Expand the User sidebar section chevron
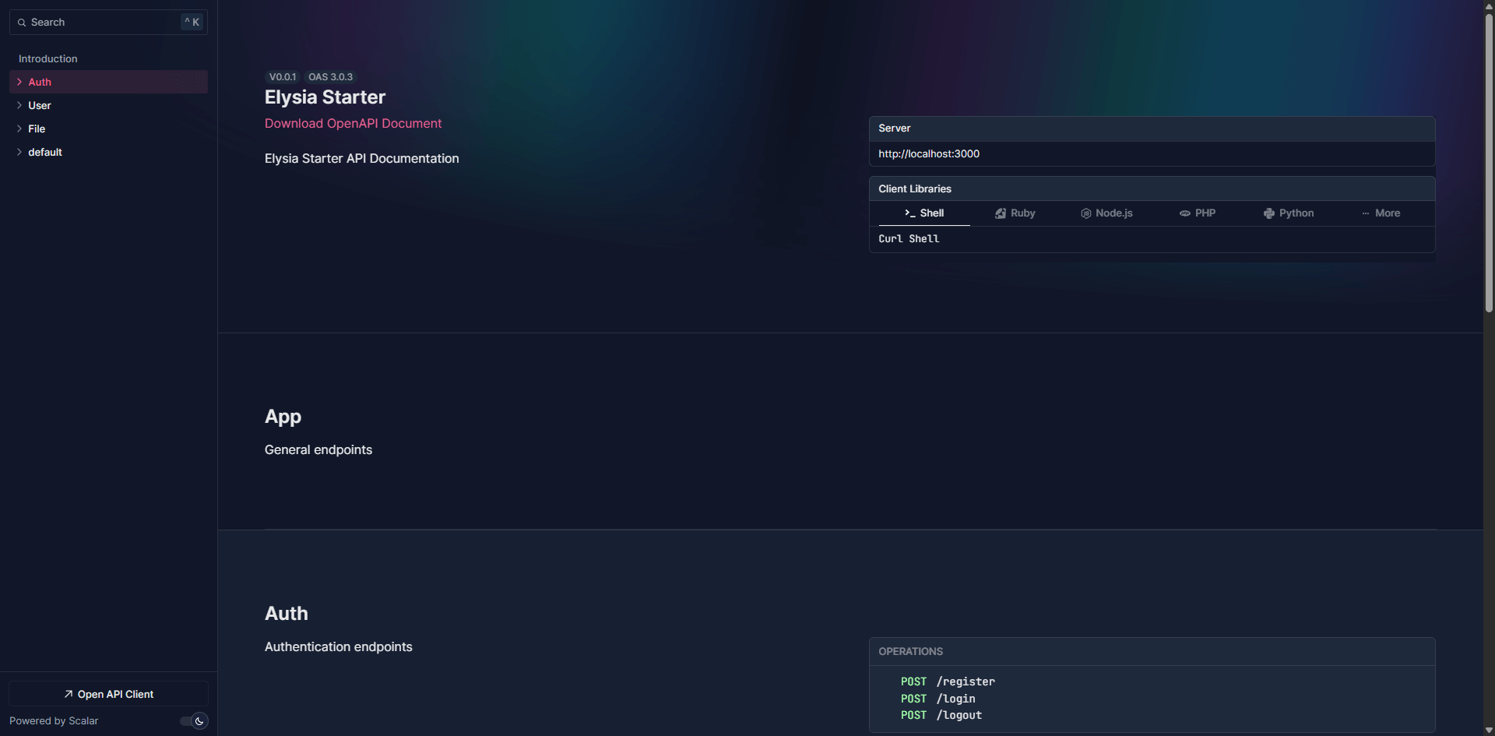The width and height of the screenshot is (1495, 736). pyautogui.click(x=19, y=105)
